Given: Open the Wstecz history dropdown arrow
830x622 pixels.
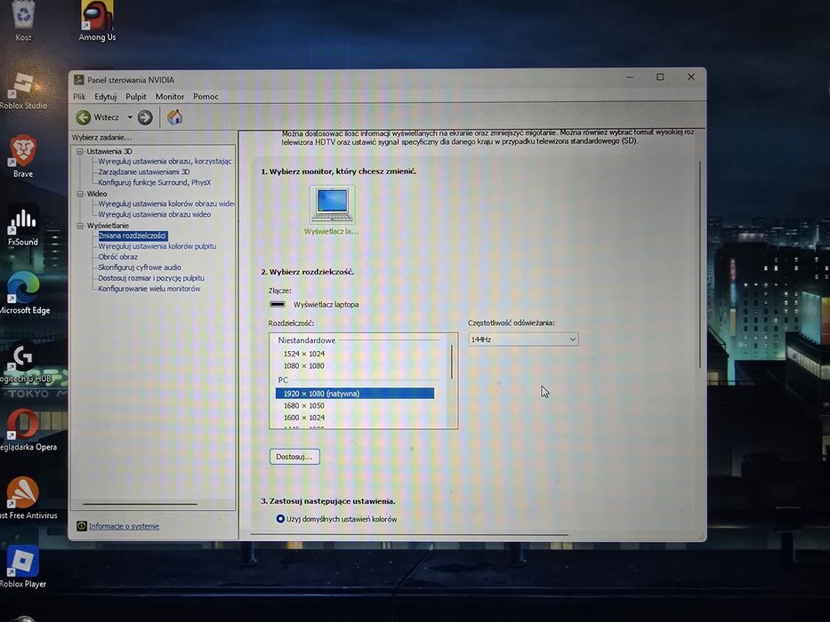Looking at the screenshot, I should 130,117.
